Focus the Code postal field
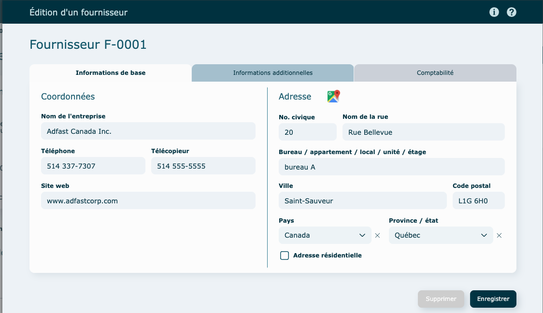Screen dimensions: 543x313 (478, 200)
